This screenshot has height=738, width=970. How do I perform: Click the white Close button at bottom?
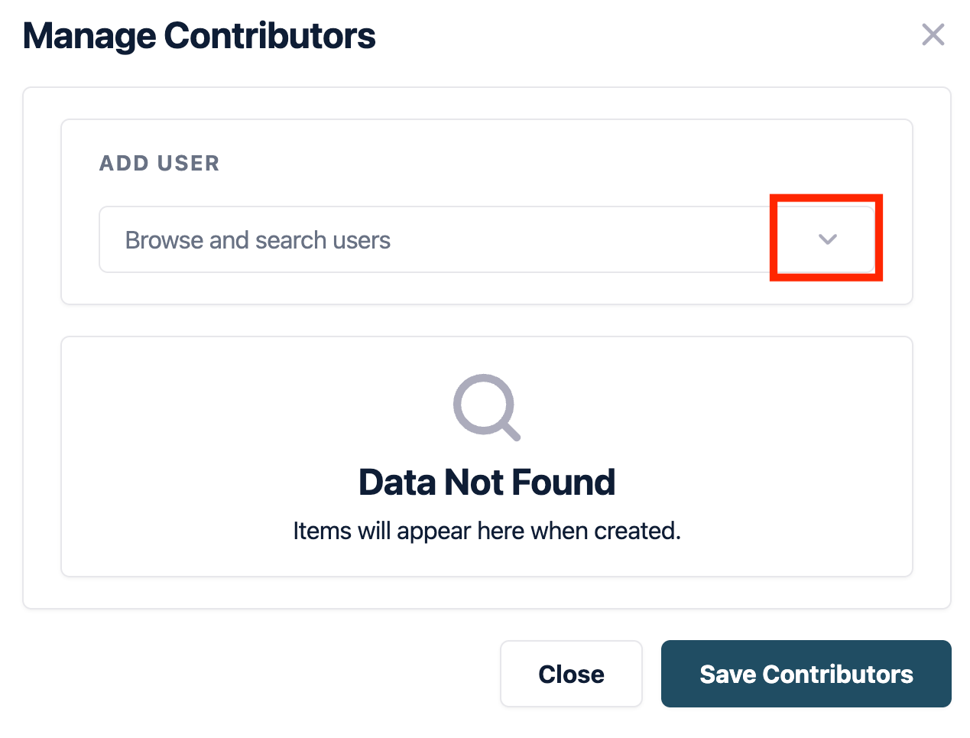tap(571, 674)
